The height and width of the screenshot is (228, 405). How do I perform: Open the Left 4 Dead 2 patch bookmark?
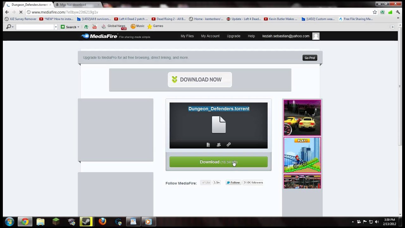coord(131,19)
